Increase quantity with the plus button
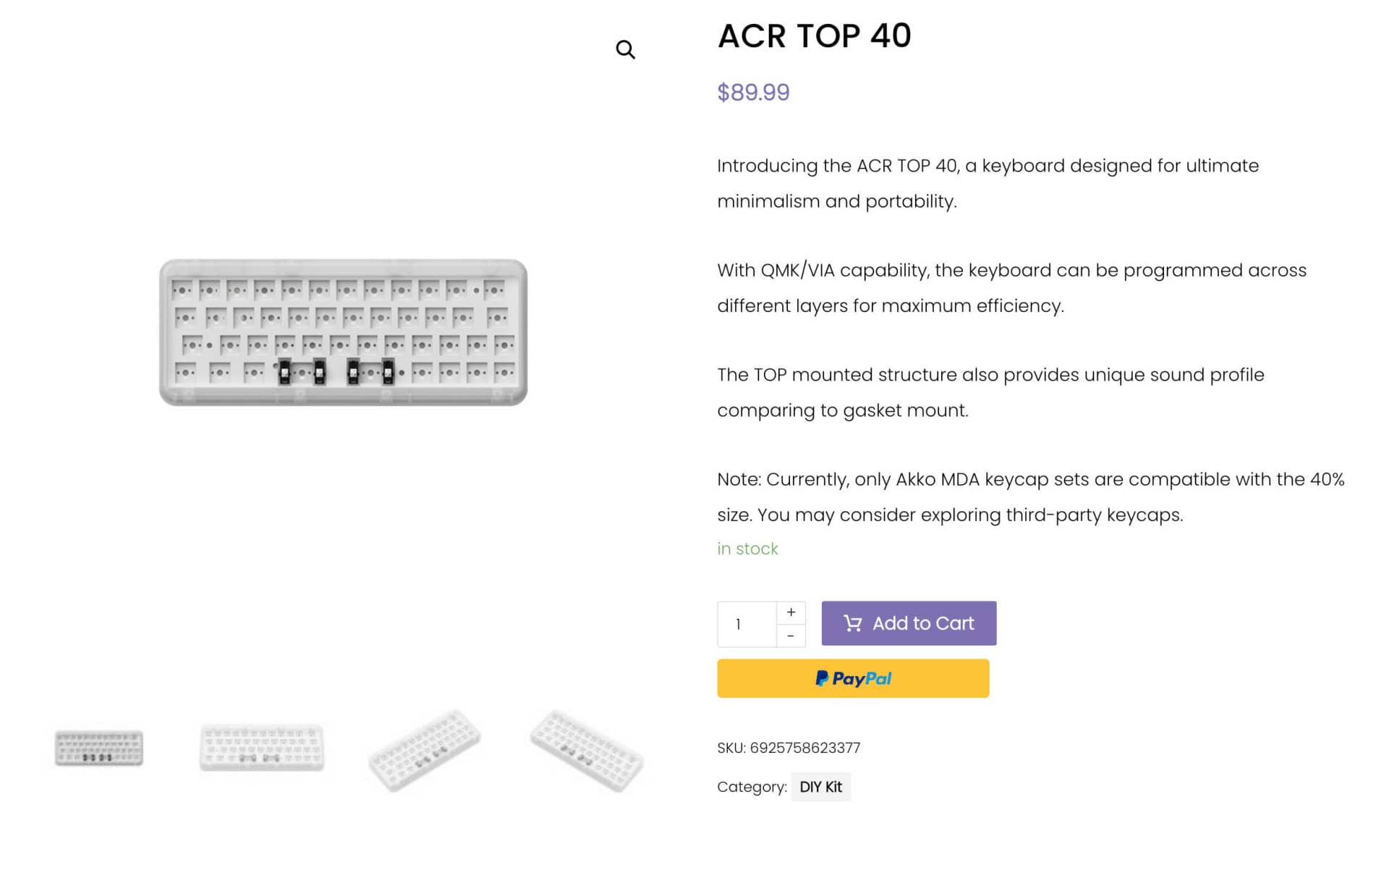This screenshot has width=1389, height=873. [x=791, y=612]
